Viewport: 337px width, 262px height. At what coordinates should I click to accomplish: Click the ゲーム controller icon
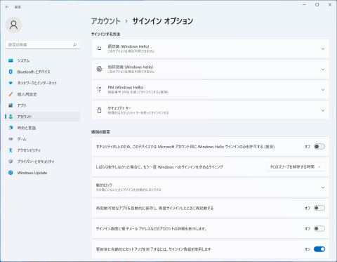11,139
